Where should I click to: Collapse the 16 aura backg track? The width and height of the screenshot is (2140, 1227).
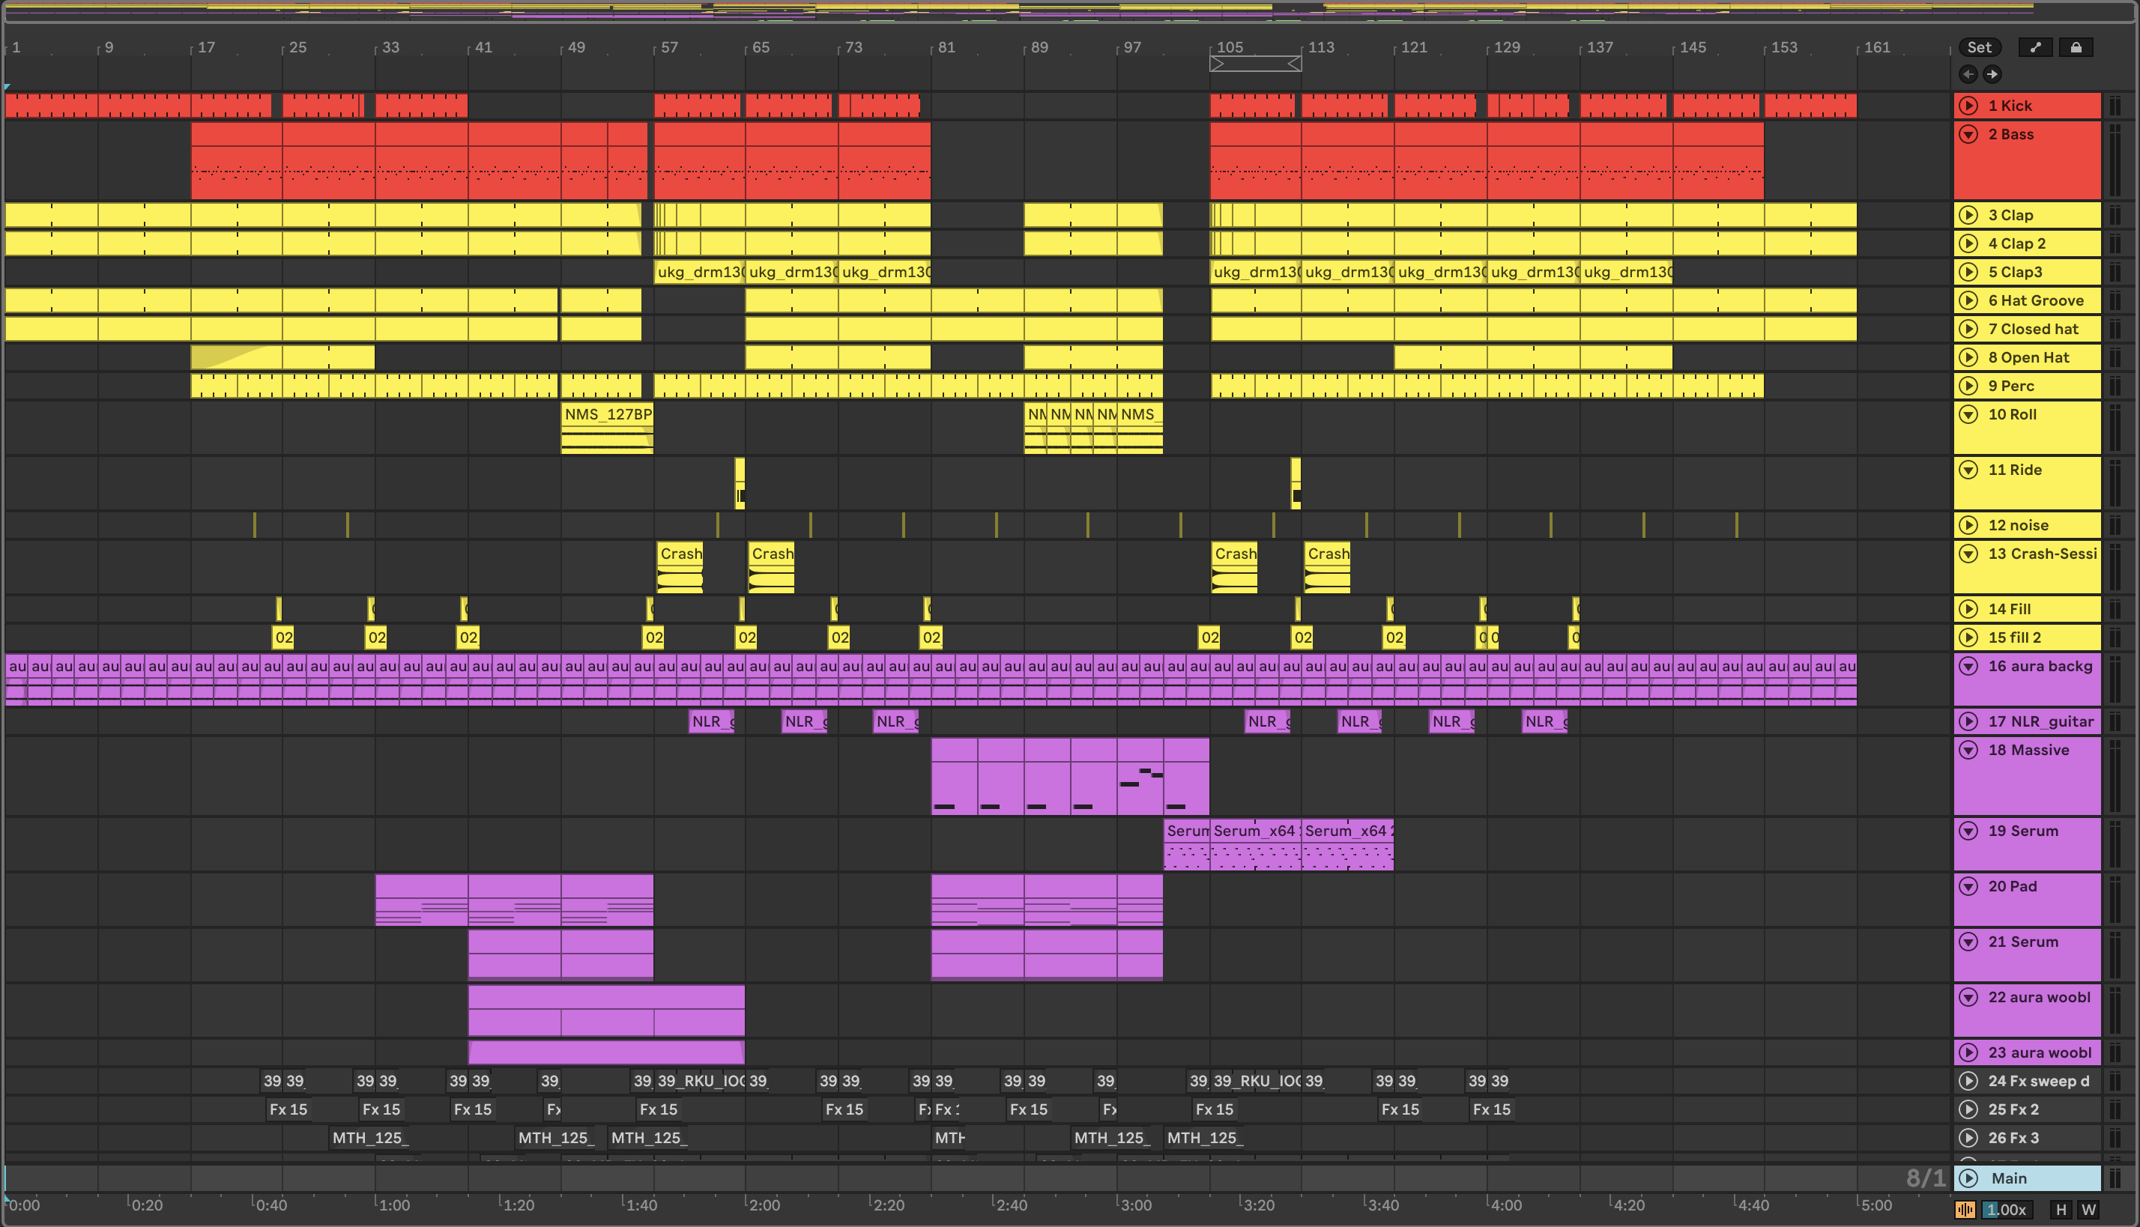tap(1969, 666)
